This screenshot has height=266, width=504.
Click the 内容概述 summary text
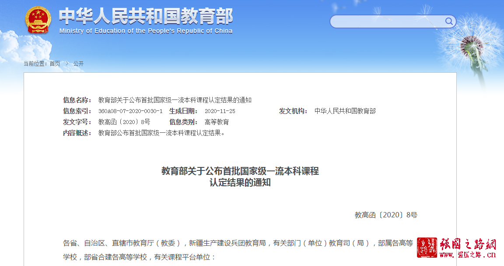click(161, 133)
